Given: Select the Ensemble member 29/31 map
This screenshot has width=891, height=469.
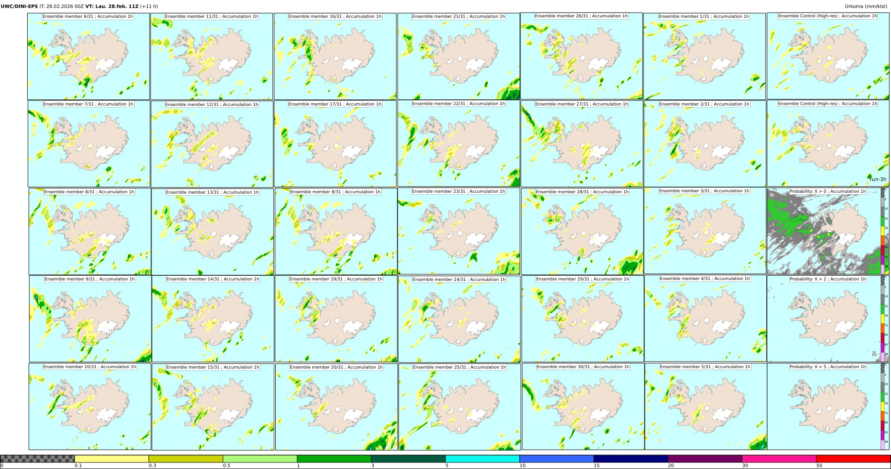Looking at the screenshot, I should (x=583, y=319).
